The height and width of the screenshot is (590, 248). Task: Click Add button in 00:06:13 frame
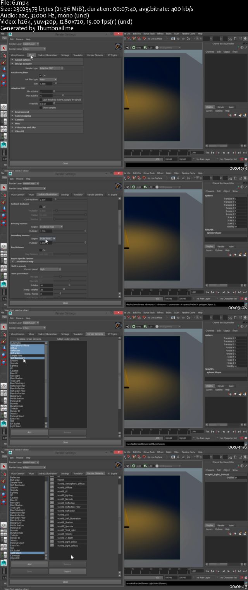(x=29, y=564)
